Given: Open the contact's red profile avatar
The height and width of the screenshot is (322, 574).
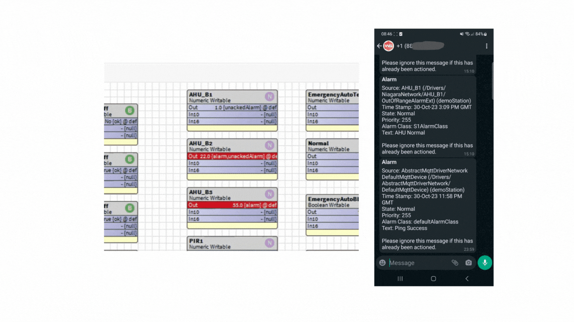Looking at the screenshot, I should pyautogui.click(x=389, y=46).
